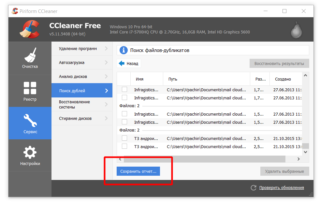319x203 pixels.
Task: Click the blue Назад arrow icon
Action: coord(122,63)
